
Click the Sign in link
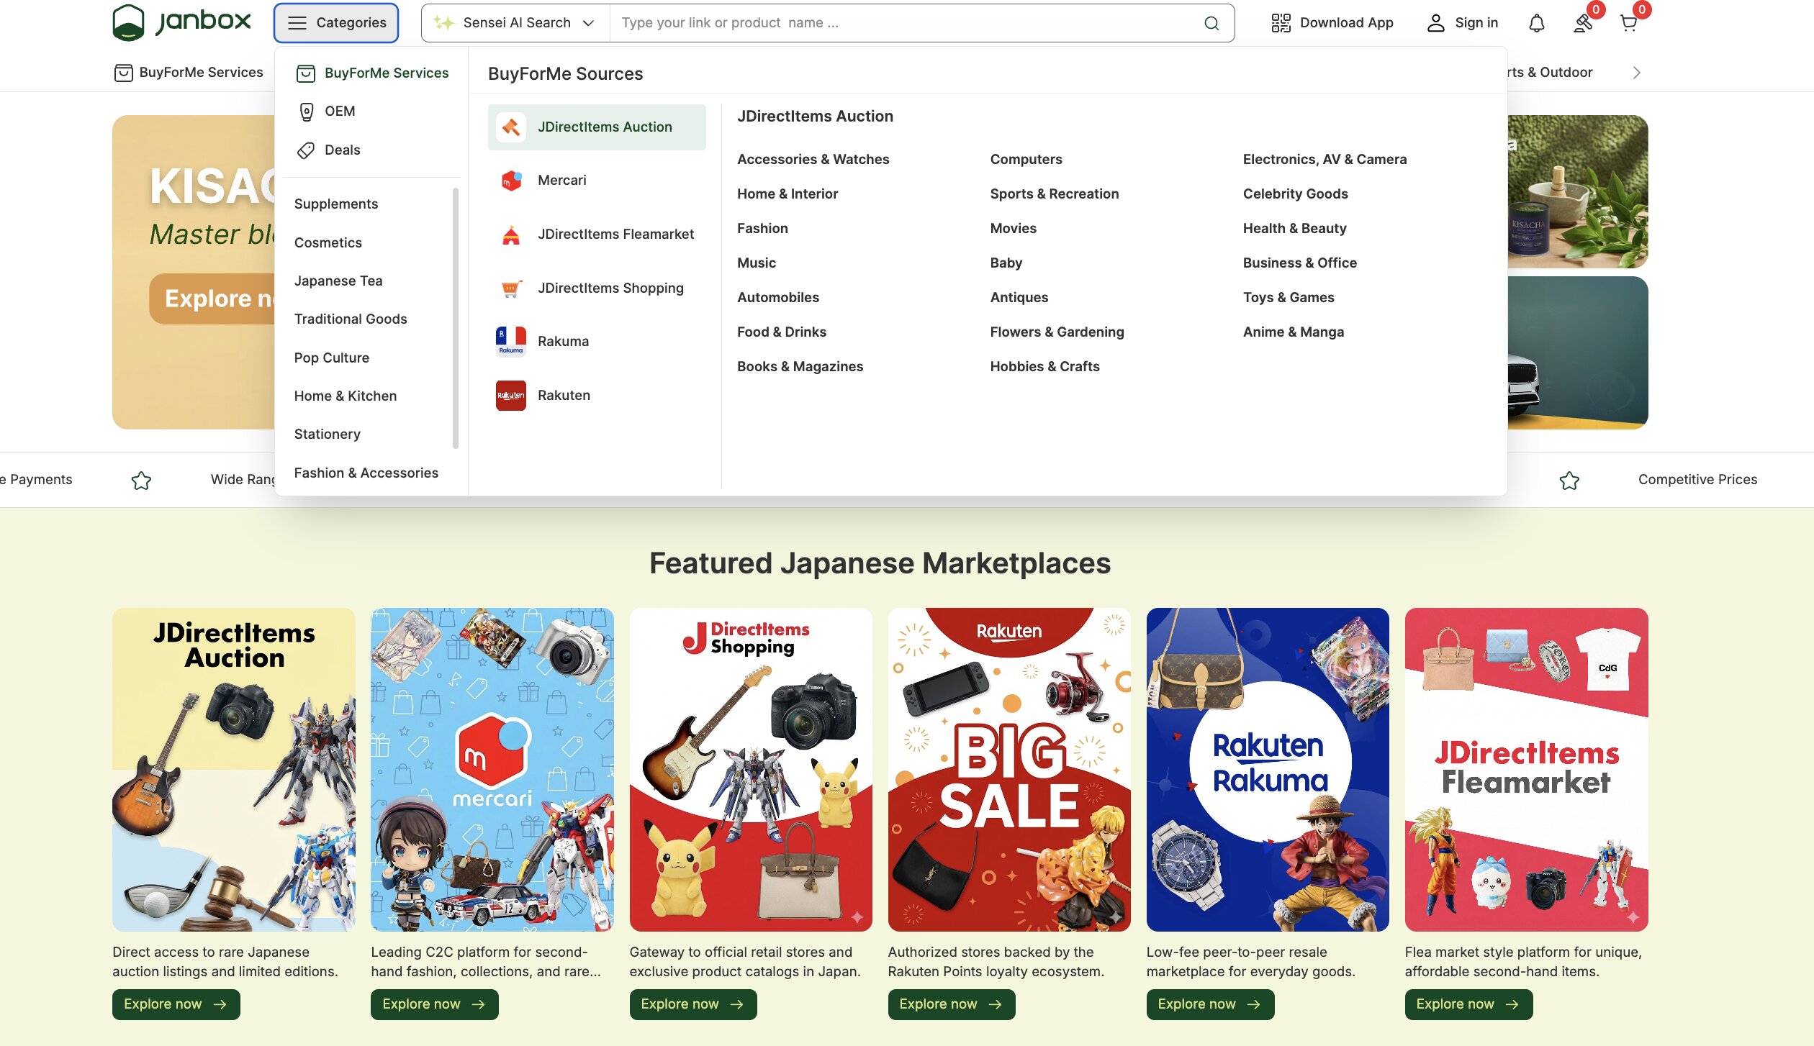pyautogui.click(x=1476, y=23)
